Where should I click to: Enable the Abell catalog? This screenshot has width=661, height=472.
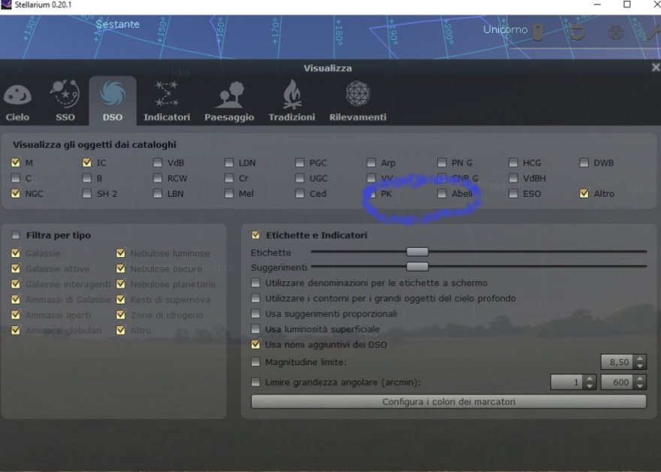[442, 193]
